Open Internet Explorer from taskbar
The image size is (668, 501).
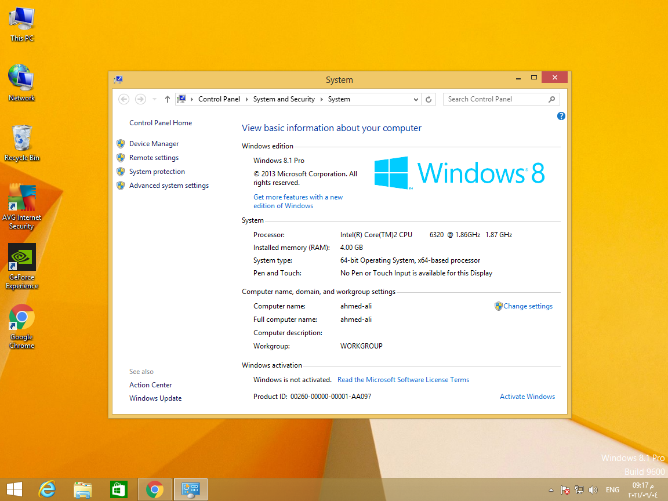pyautogui.click(x=47, y=489)
